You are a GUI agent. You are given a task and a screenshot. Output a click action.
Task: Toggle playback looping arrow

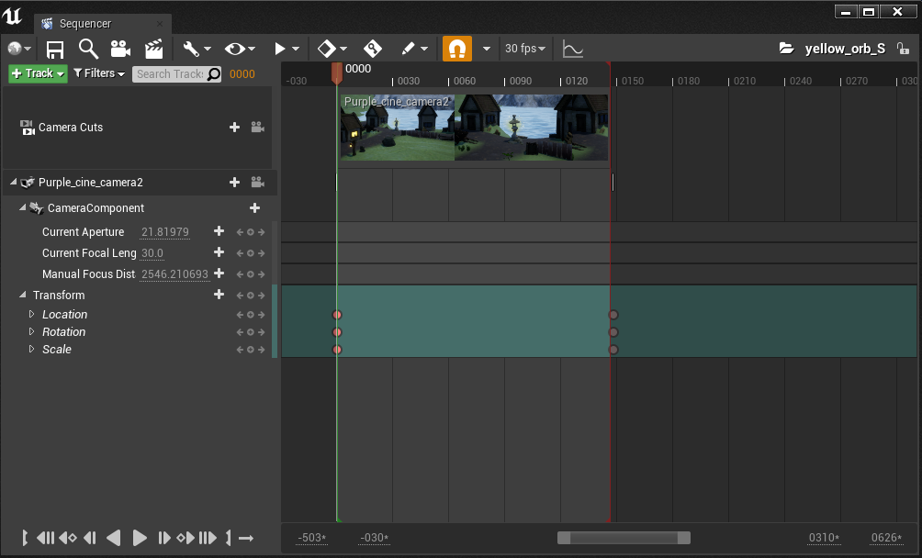[245, 538]
